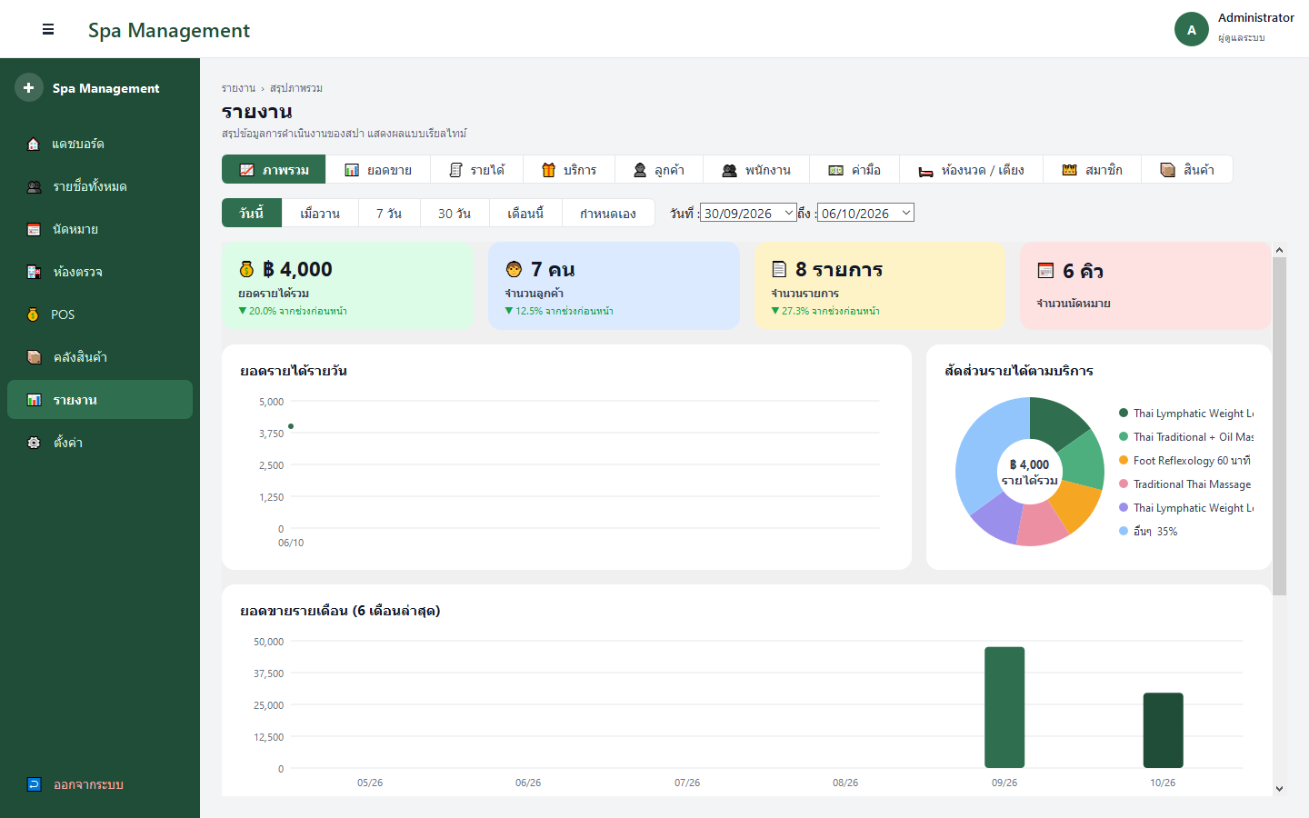Select the เดือนนี้ range button
1309x818 pixels.
(525, 213)
